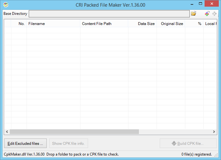Click the 'Base Directory' label
The width and height of the screenshot is (221, 160).
pos(15,14)
